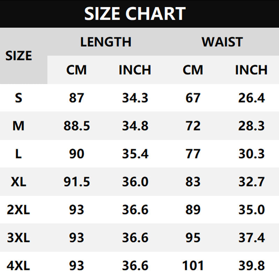The width and height of the screenshot is (279, 279).
Task: Click the SIZE column header
Action: (x=18, y=56)
